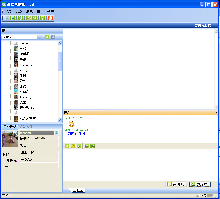Open the 窗体 menu

[40, 11]
